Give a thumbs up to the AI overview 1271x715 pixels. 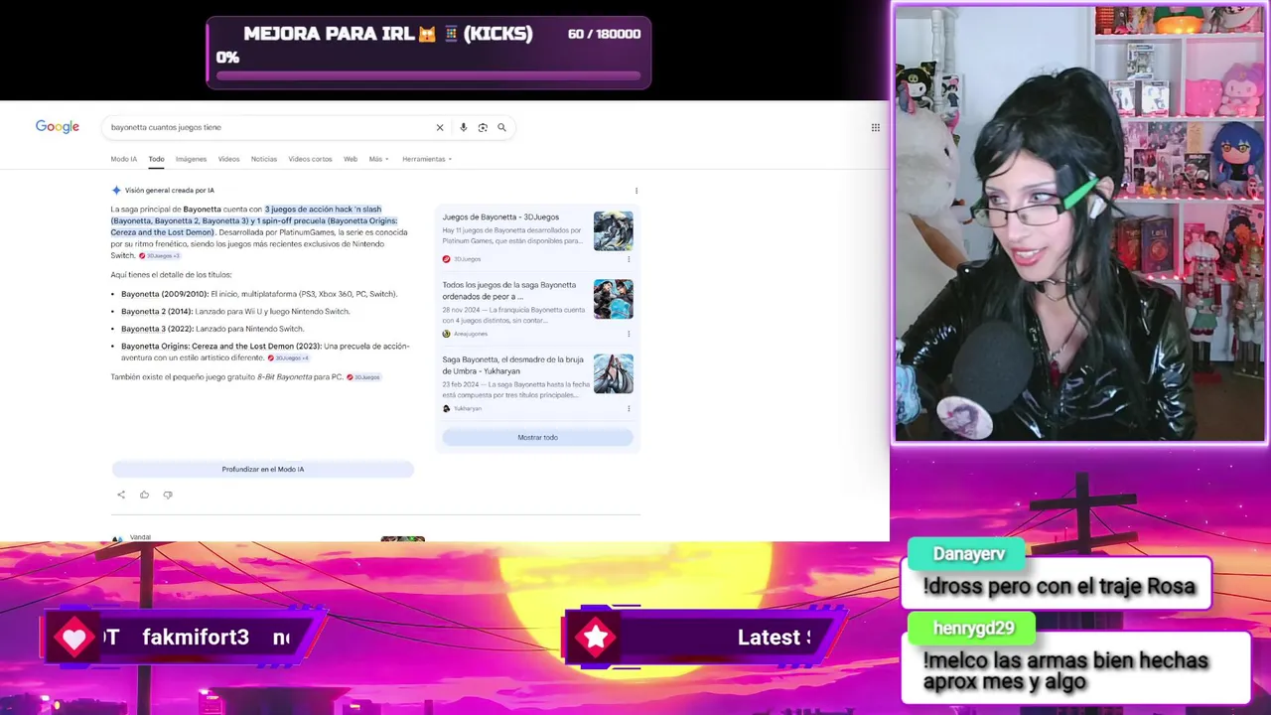point(144,495)
